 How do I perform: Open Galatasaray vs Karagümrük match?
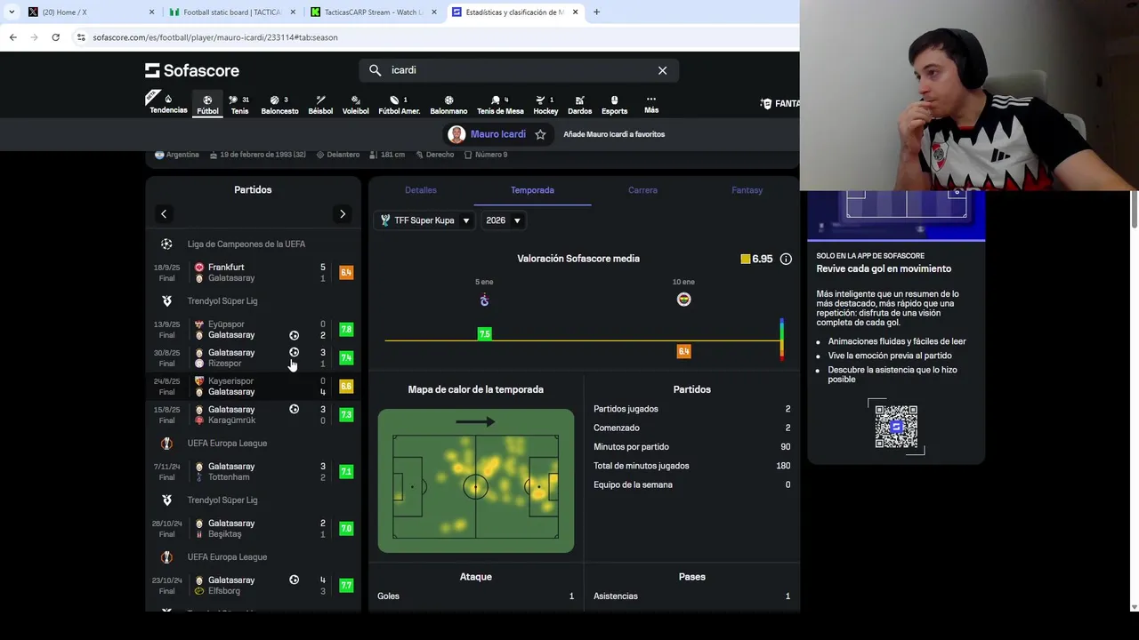(253, 415)
